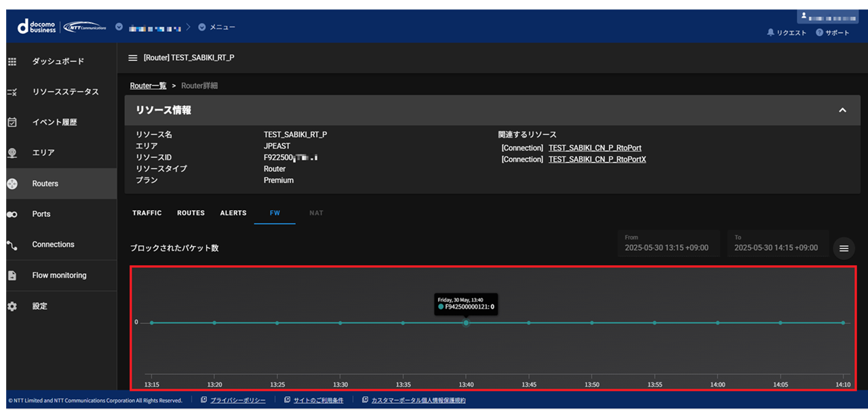Click the Connections icon in sidebar
Screen dimensions: 868x410
[12, 245]
